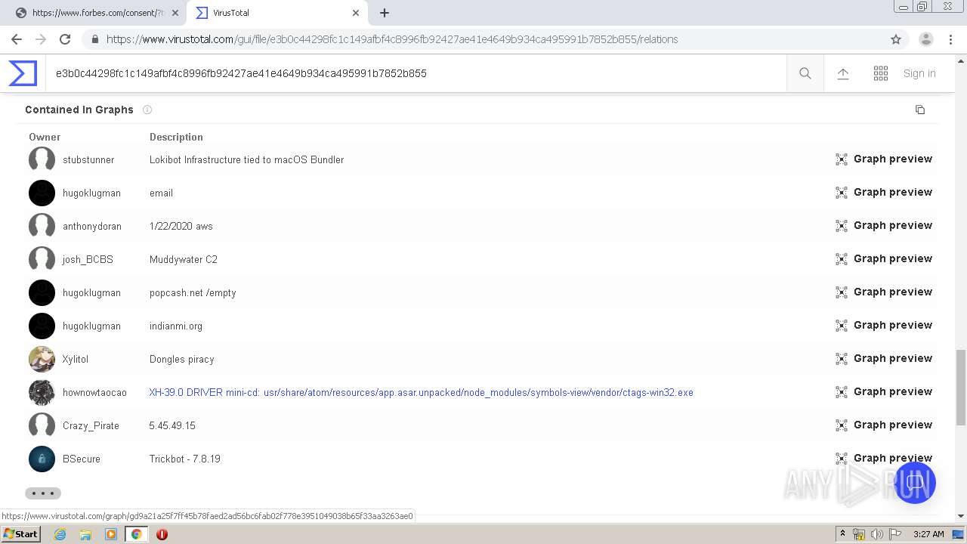Click the description Dongles piracy
The image size is (967, 544).
[x=182, y=359]
